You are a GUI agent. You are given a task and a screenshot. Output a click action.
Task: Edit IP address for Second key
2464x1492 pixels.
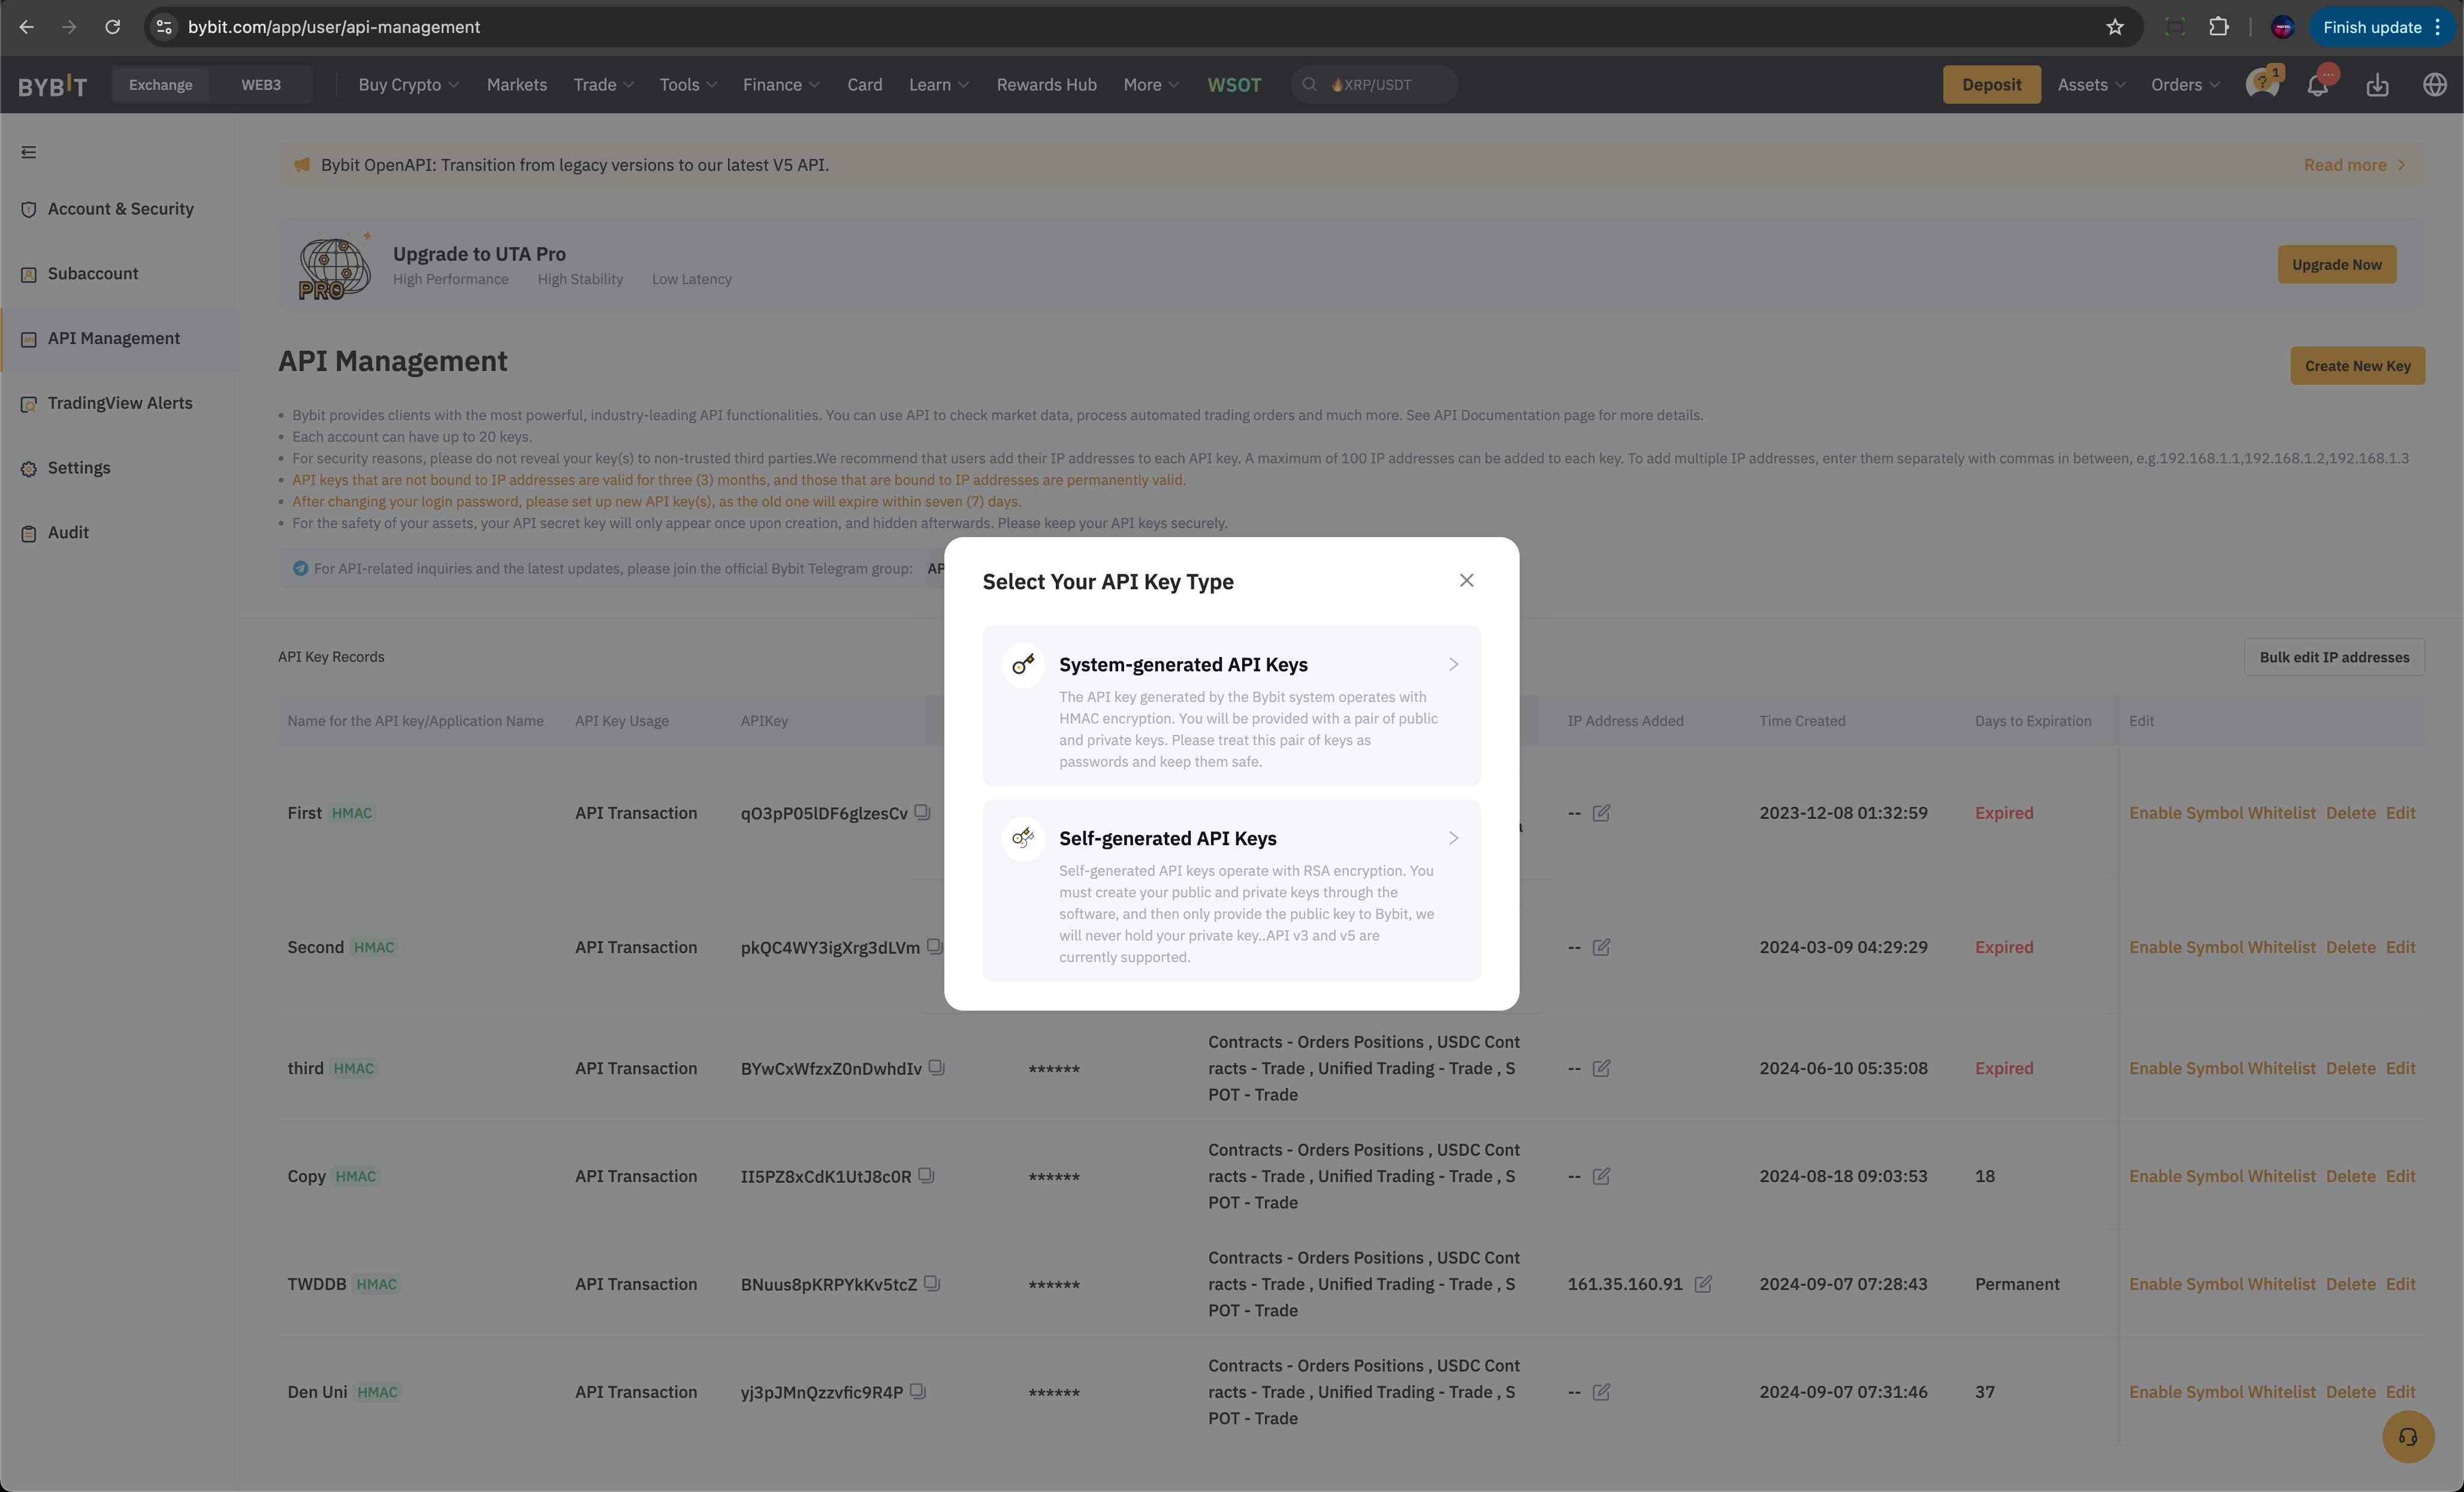click(x=1601, y=947)
